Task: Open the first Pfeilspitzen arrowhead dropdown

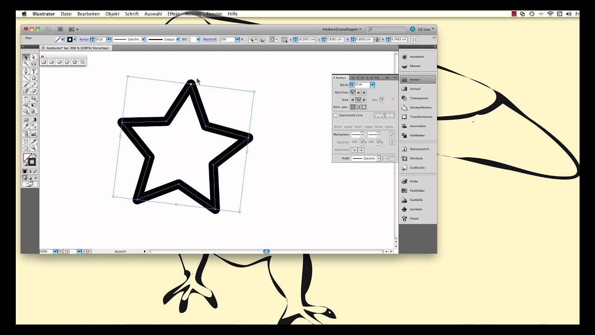Action: pyautogui.click(x=362, y=134)
